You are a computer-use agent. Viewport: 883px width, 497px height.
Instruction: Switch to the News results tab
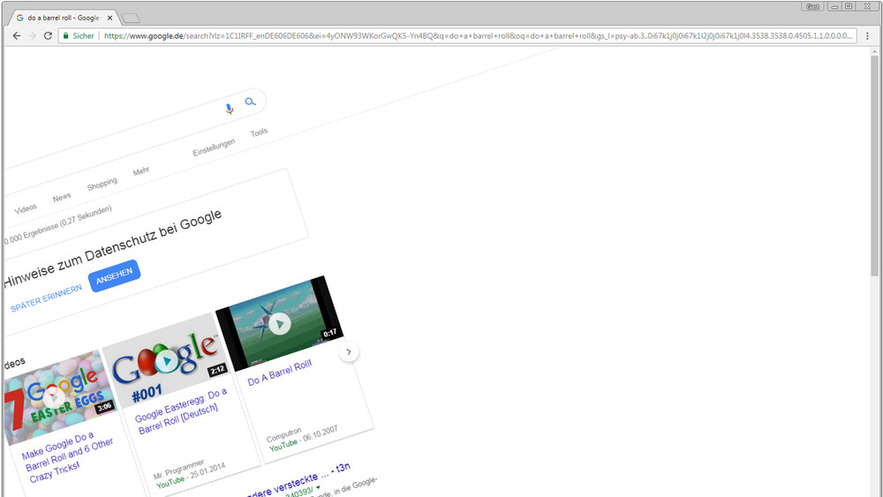click(62, 198)
